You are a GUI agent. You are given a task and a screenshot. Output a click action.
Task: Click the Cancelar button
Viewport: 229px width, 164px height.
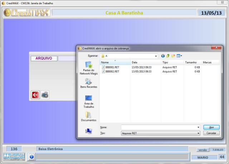click(x=211, y=133)
